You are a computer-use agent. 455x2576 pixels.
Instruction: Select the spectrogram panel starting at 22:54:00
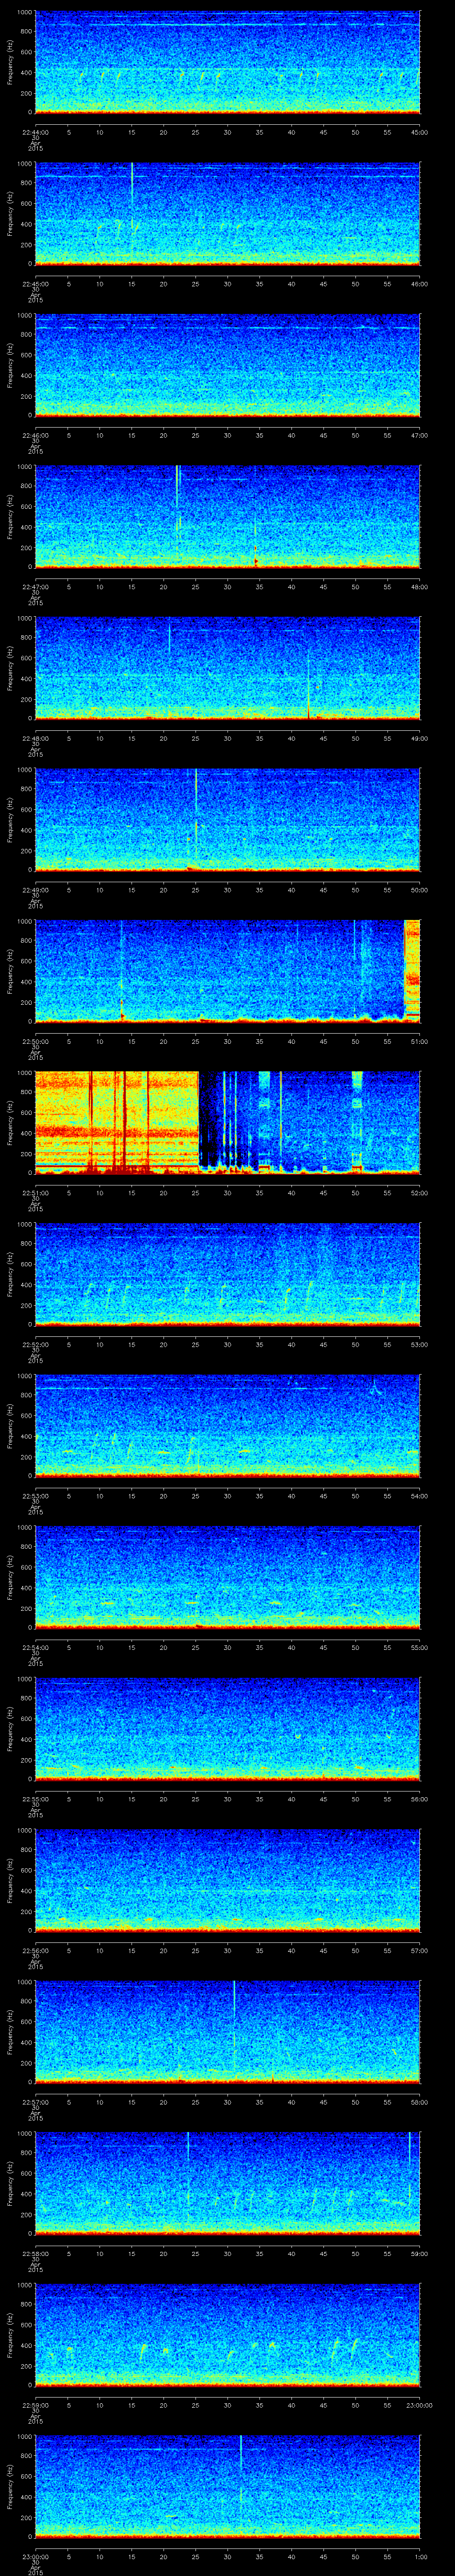[x=227, y=1577]
